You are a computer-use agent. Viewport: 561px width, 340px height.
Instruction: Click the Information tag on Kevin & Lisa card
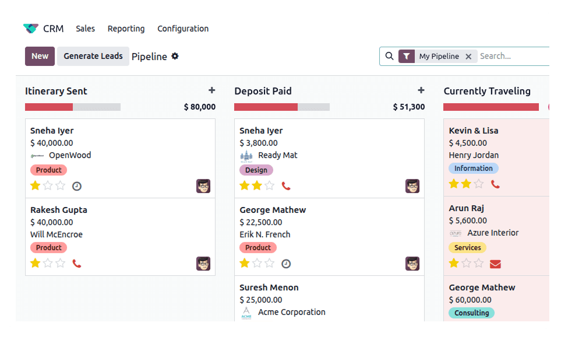pos(474,169)
